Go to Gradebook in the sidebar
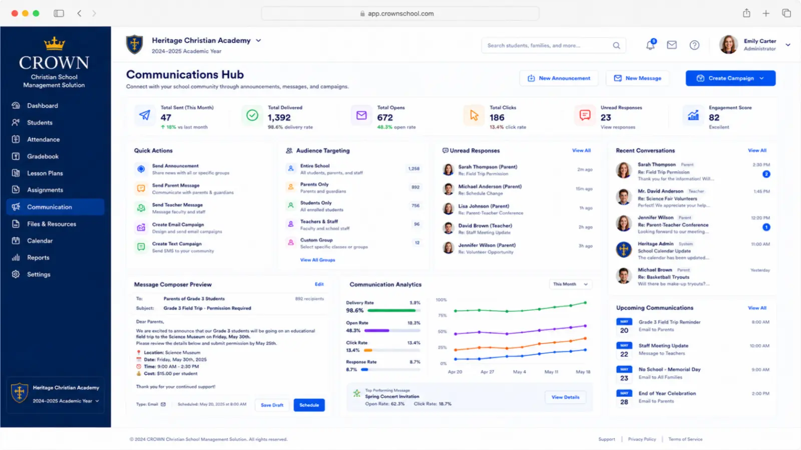 coord(55,156)
